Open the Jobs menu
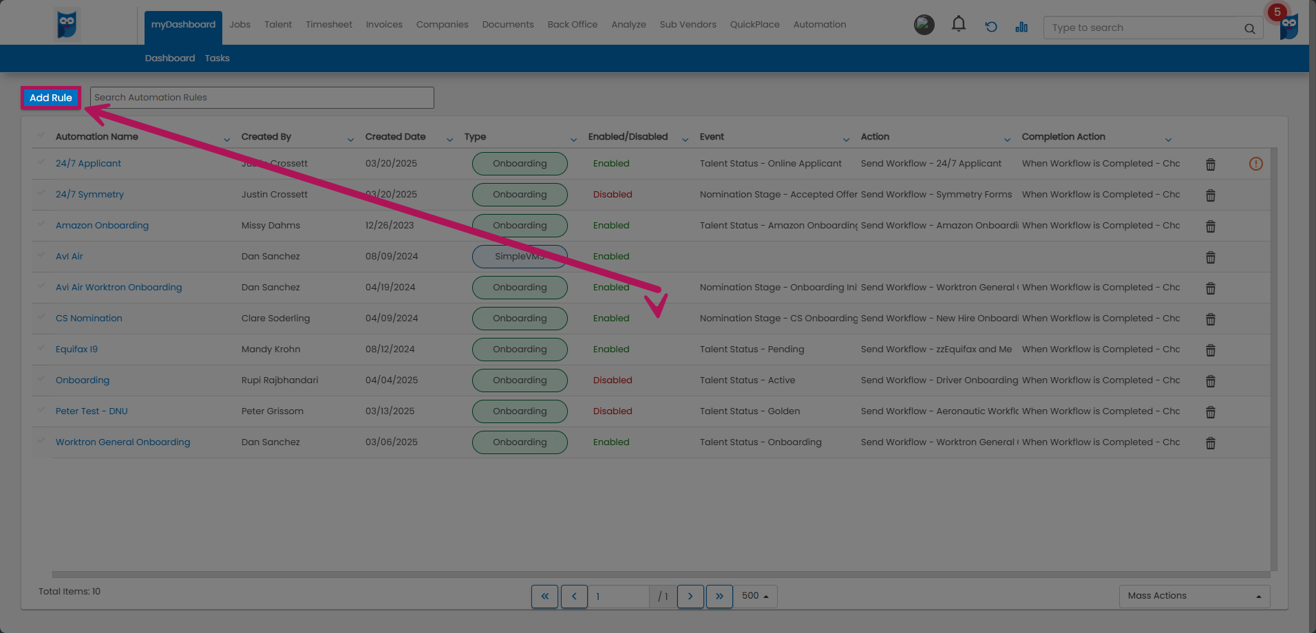 click(240, 24)
